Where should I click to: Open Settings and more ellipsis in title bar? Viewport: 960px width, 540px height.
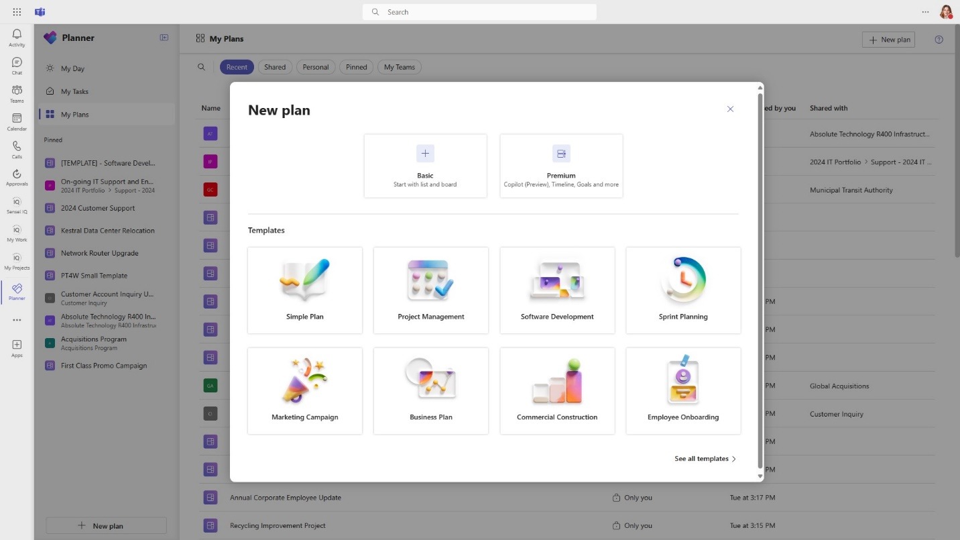click(926, 12)
